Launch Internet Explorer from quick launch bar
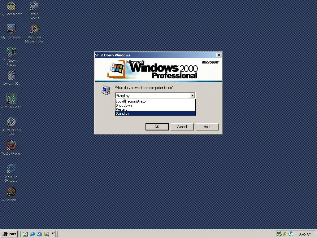 click(x=32, y=234)
